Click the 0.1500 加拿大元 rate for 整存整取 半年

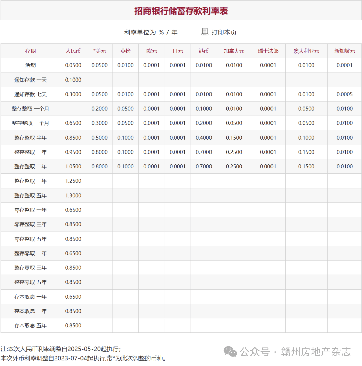[x=234, y=138]
